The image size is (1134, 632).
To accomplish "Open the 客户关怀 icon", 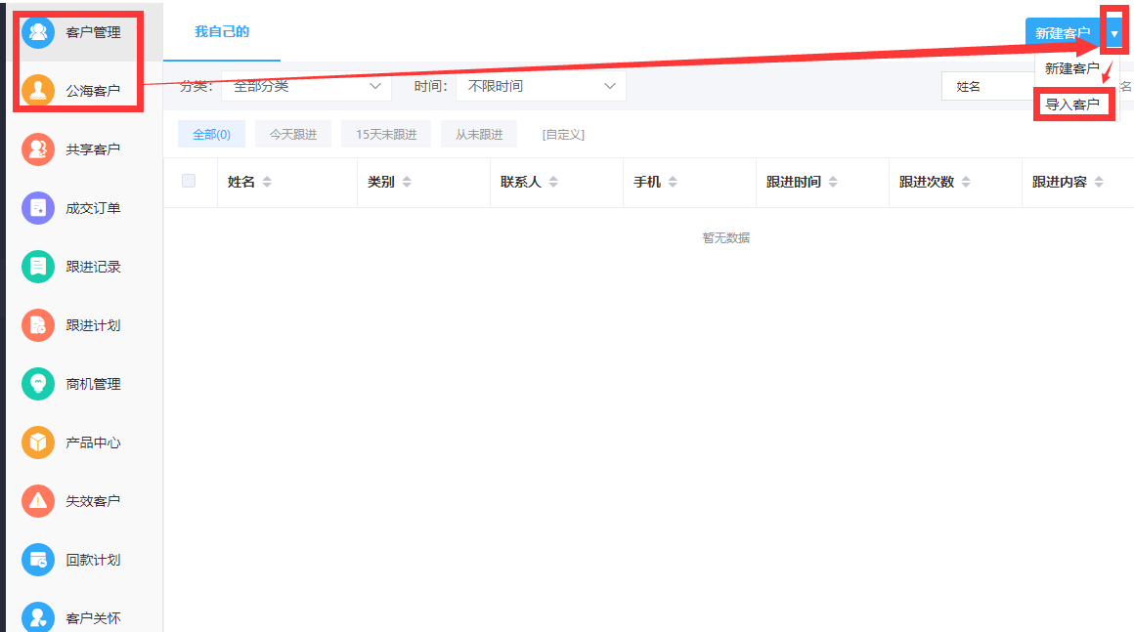I will point(38,616).
